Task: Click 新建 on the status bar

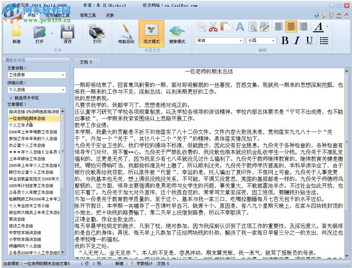Action: pos(120,263)
